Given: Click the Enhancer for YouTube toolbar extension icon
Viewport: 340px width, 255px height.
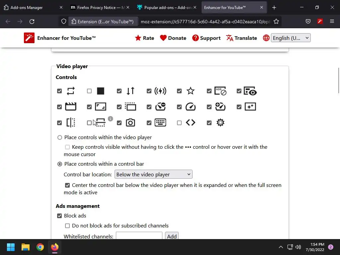Looking at the screenshot, I should click(x=320, y=21).
